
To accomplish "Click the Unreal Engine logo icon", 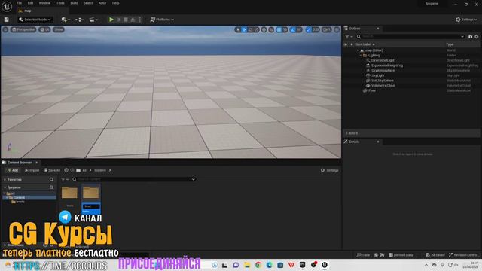I will pyautogui.click(x=7, y=6).
